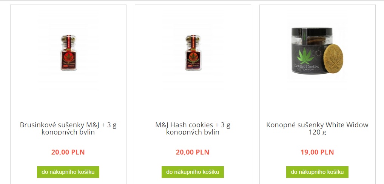This screenshot has height=184, width=384.
Task: Add M&J Hash cookies via do nákupního košíku
Action: [x=193, y=172]
